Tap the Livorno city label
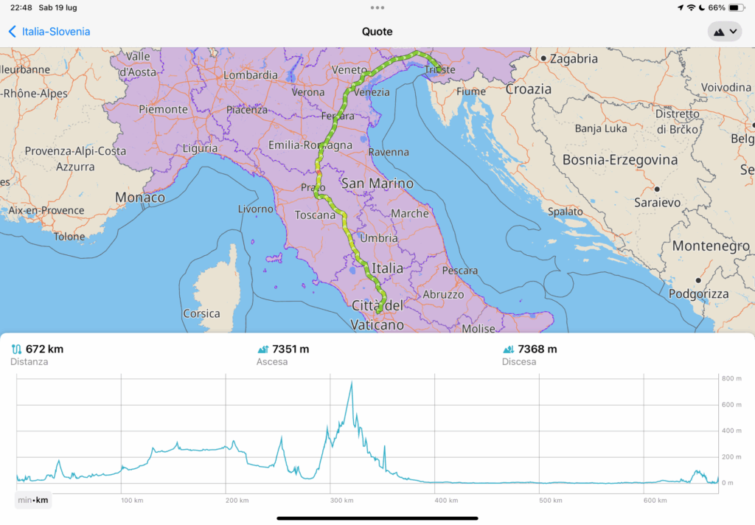 [256, 209]
